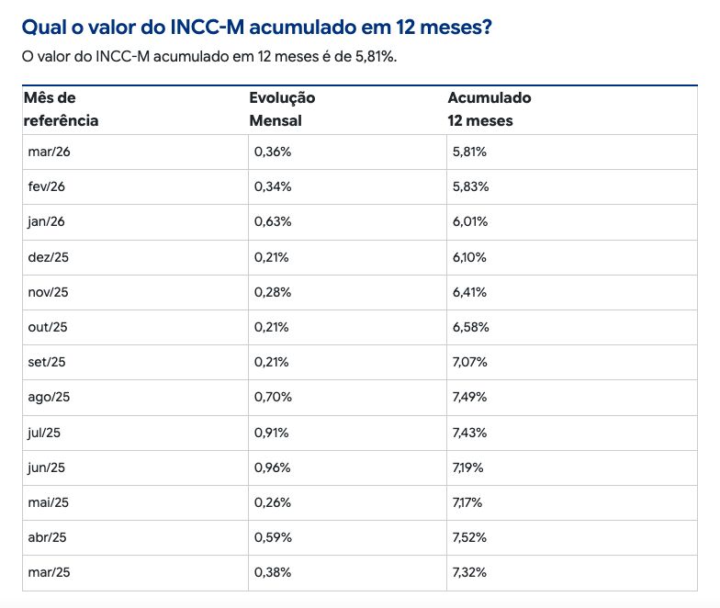Click the 7,49% accumulated value for ago/25
This screenshot has width=720, height=608.
tap(470, 397)
